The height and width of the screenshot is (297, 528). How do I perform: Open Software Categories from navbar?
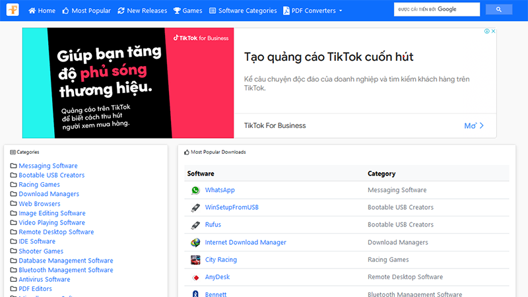243,11
